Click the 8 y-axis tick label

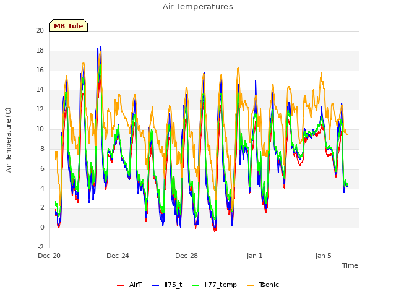pyautogui.click(x=42, y=148)
